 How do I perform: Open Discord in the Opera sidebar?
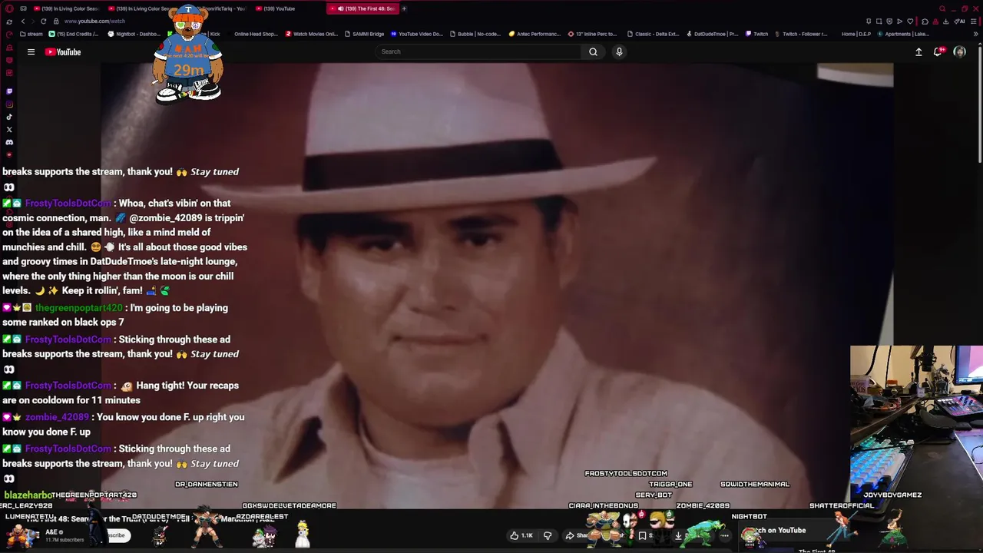pyautogui.click(x=9, y=142)
